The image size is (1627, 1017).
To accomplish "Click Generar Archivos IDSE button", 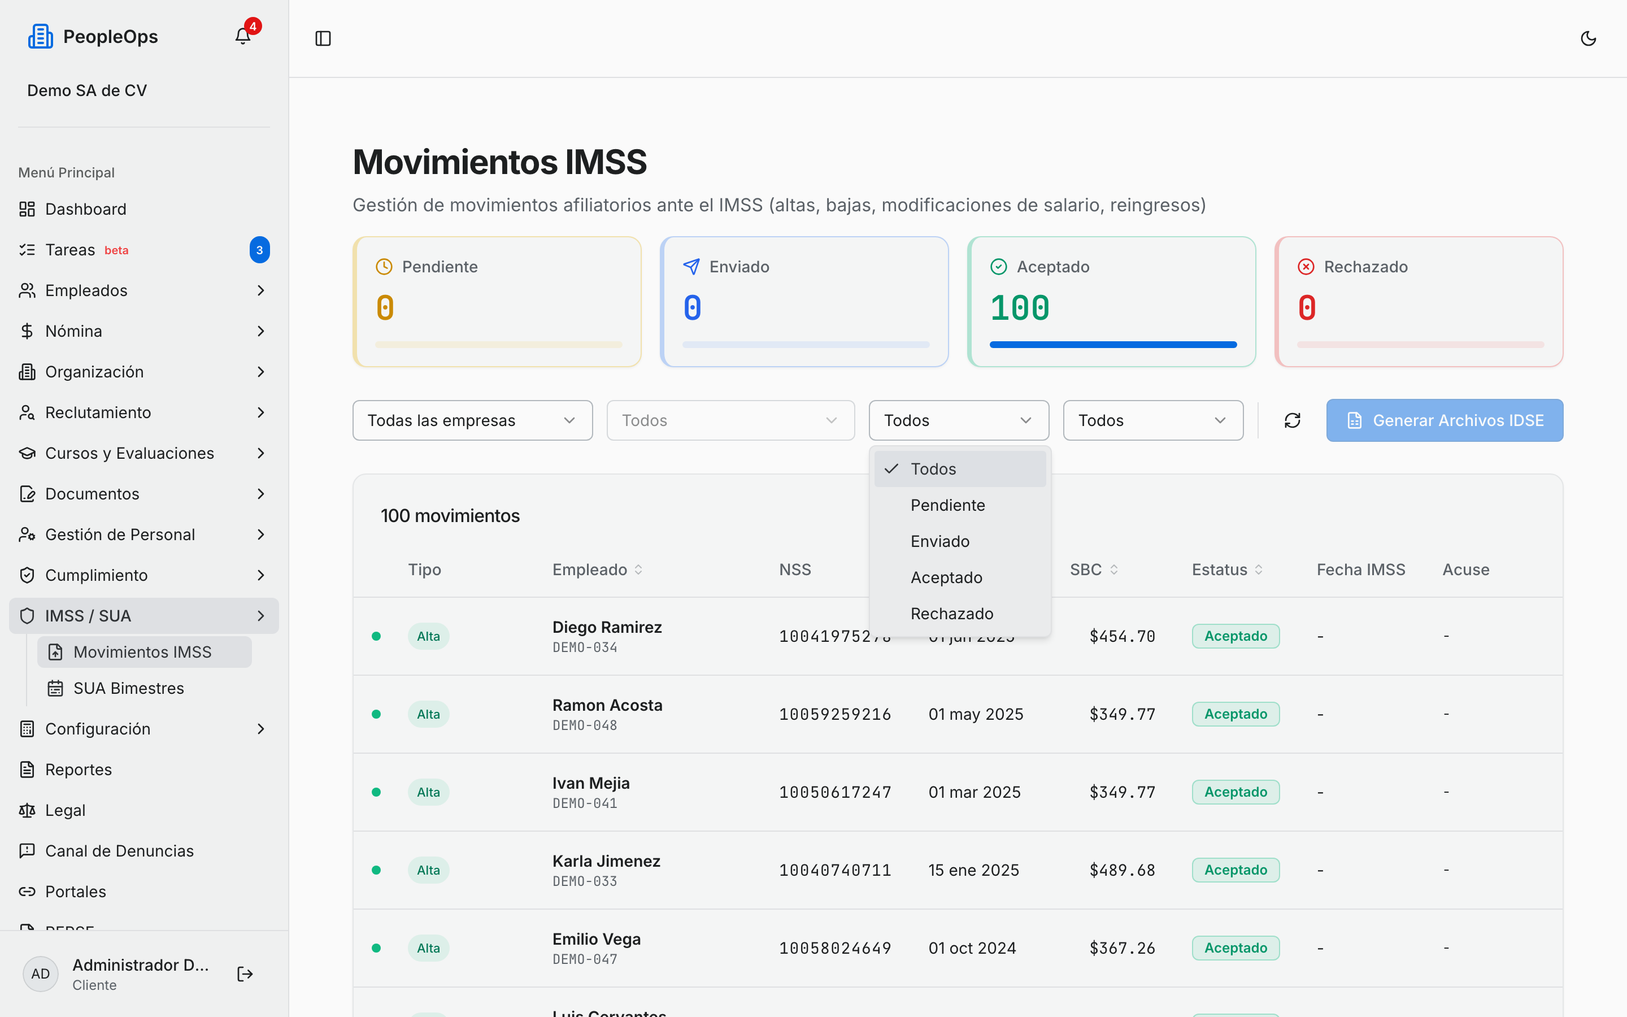I will click(x=1444, y=420).
